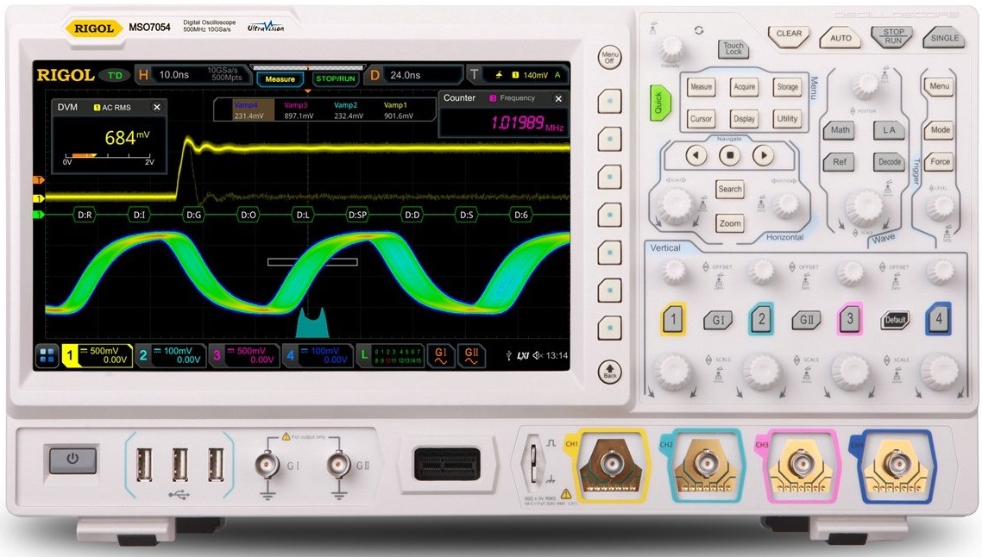
Task: Toggle generator output with the GII key
Action: [806, 321]
